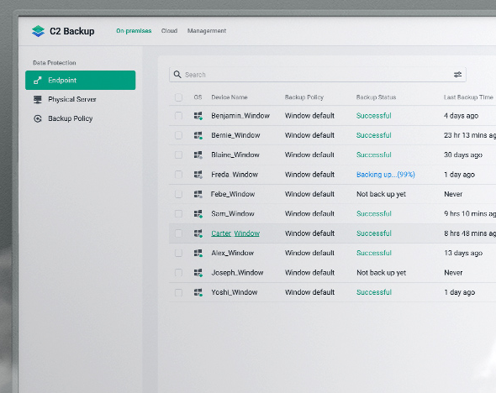Image resolution: width=496 pixels, height=393 pixels.
Task: Click Successful status for Sam_Window
Action: [374, 214]
